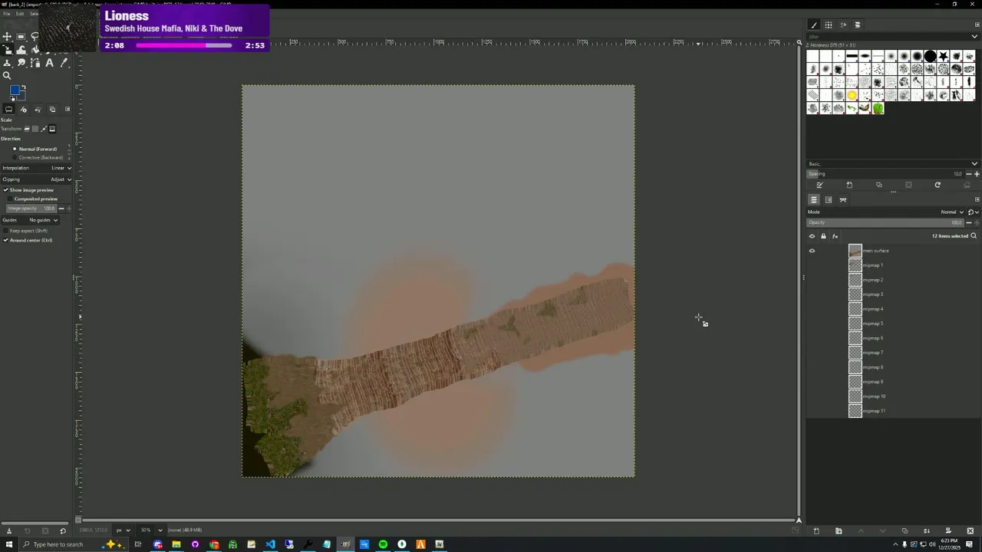Screen dimensions: 982x552
Task: Toggle lock column header icon
Action: [823, 236]
